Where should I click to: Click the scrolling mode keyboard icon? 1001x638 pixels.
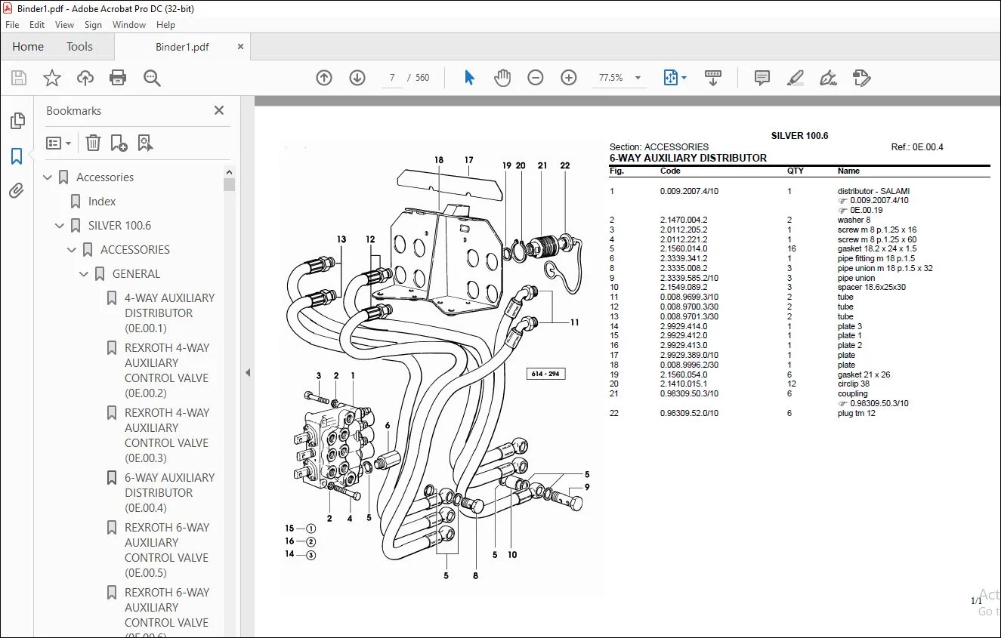(x=713, y=78)
